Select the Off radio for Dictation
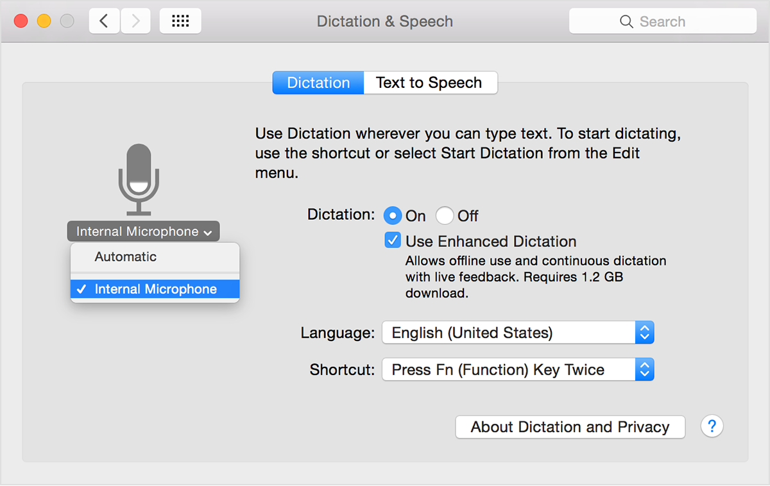Image resolution: width=770 pixels, height=486 pixels. coord(445,215)
